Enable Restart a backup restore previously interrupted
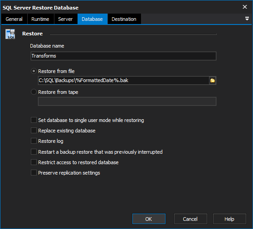 click(34, 152)
